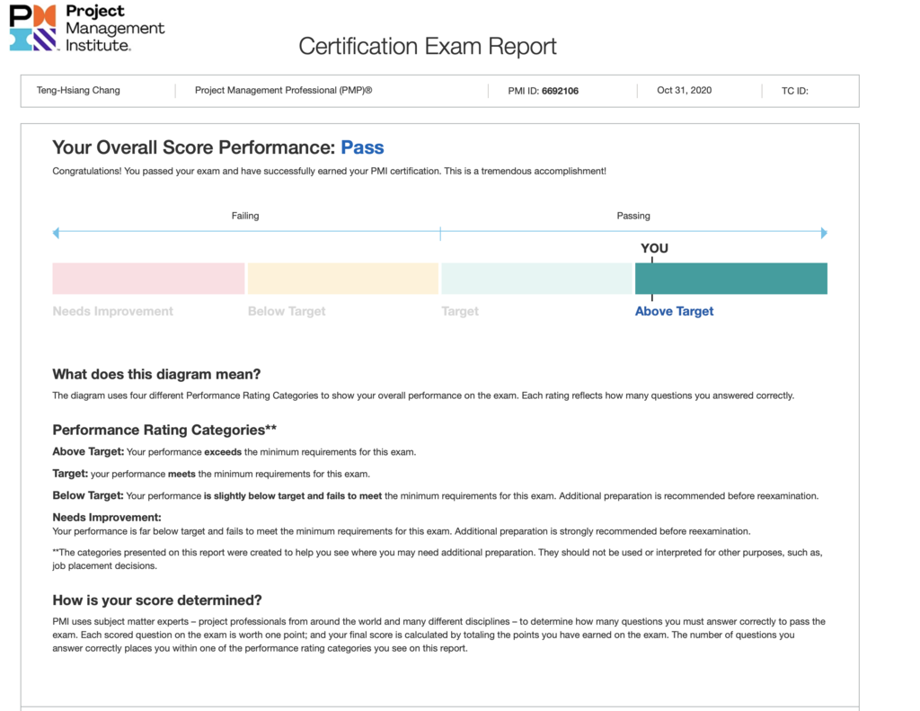The height and width of the screenshot is (711, 920).
Task: Click the blue Above Target label under the bar
Action: coord(674,311)
